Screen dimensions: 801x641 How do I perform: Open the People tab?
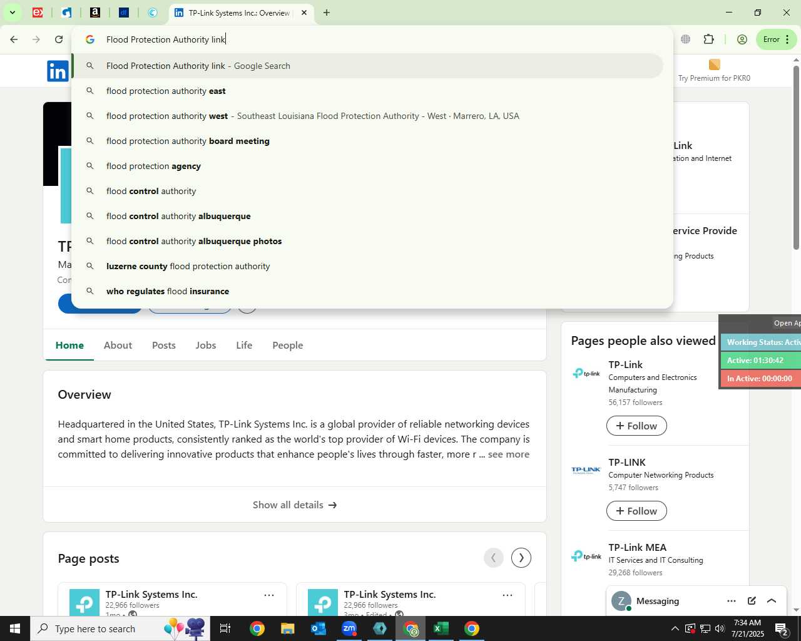[288, 346]
